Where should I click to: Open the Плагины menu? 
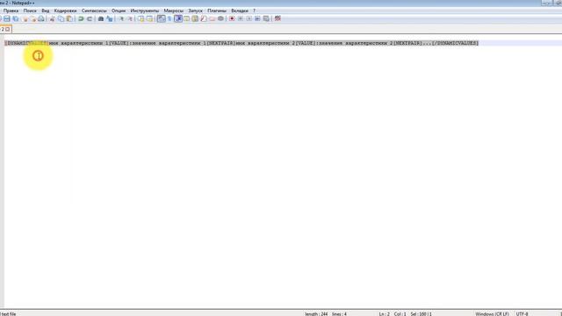[217, 11]
